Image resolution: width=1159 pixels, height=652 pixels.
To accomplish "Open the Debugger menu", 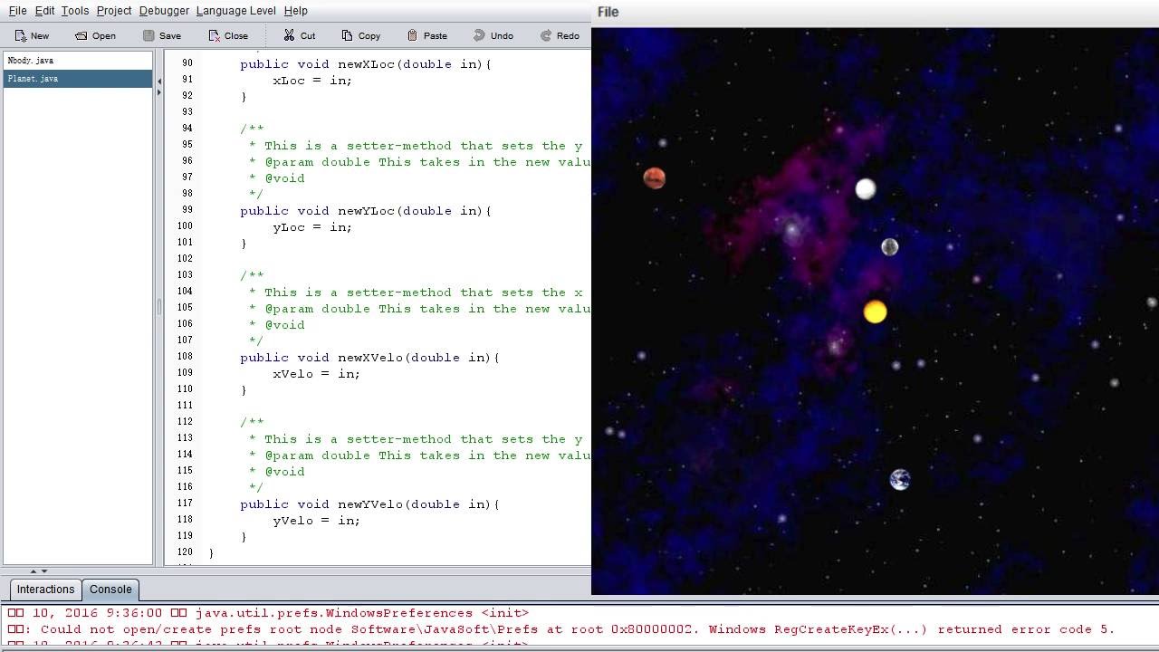I will coord(164,11).
